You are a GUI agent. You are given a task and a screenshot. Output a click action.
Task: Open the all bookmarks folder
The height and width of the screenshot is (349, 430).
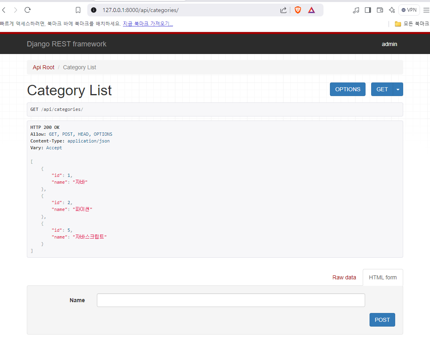pyautogui.click(x=412, y=24)
